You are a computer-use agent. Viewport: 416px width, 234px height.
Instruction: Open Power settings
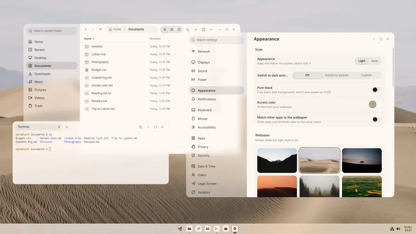coord(216,80)
